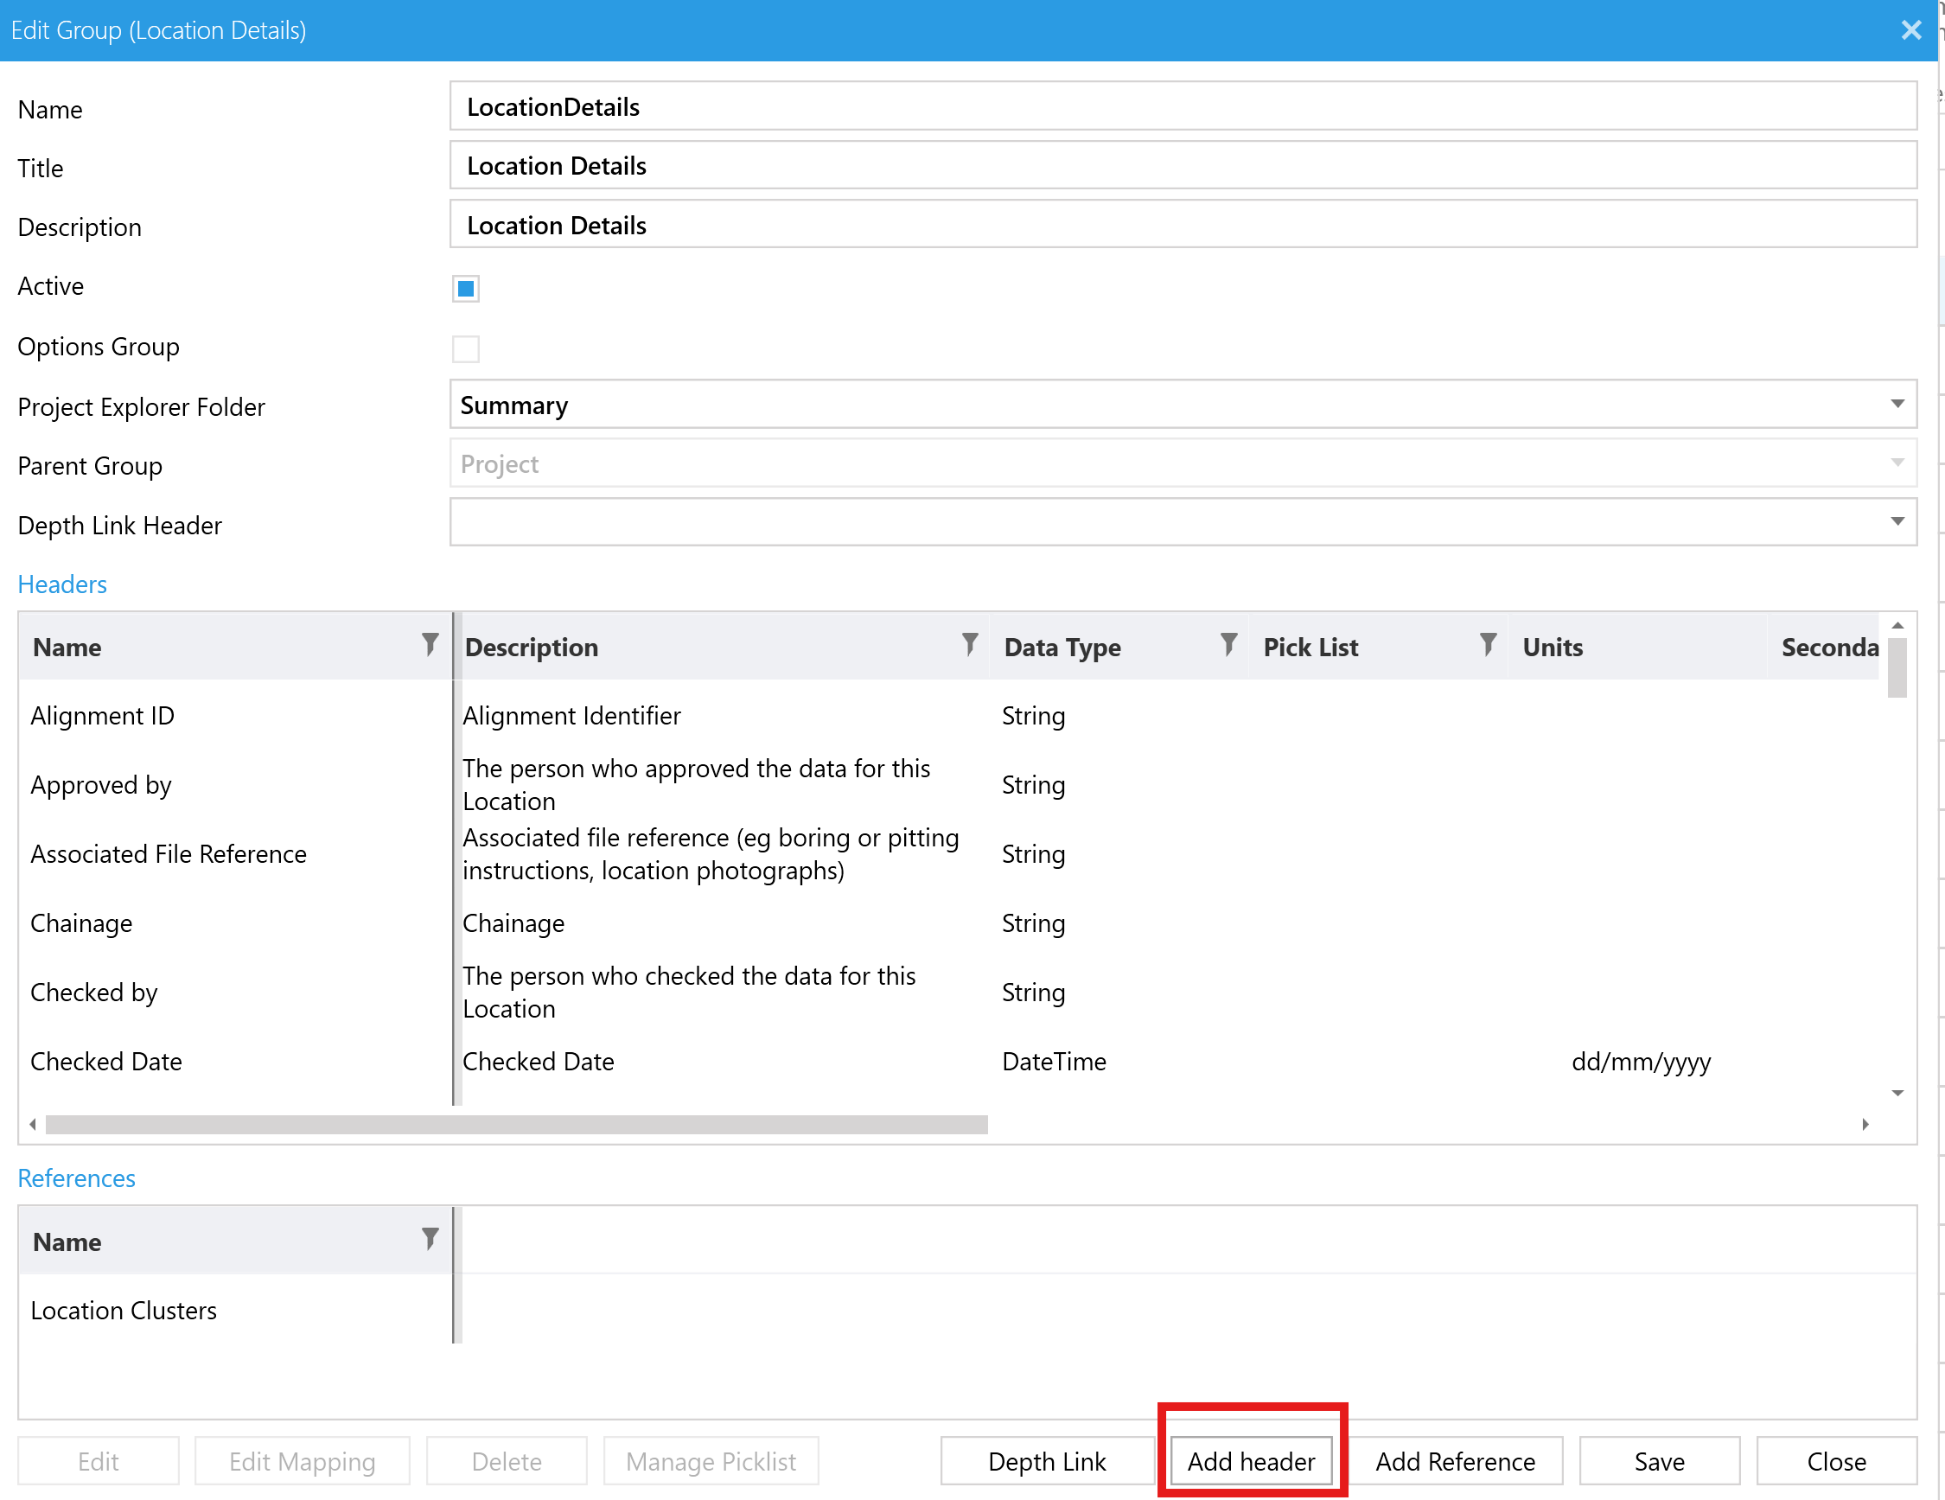Click the horizontal scrollbar under the Headers table

(x=517, y=1124)
